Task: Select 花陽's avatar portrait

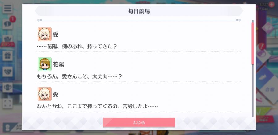Action: coord(44,64)
